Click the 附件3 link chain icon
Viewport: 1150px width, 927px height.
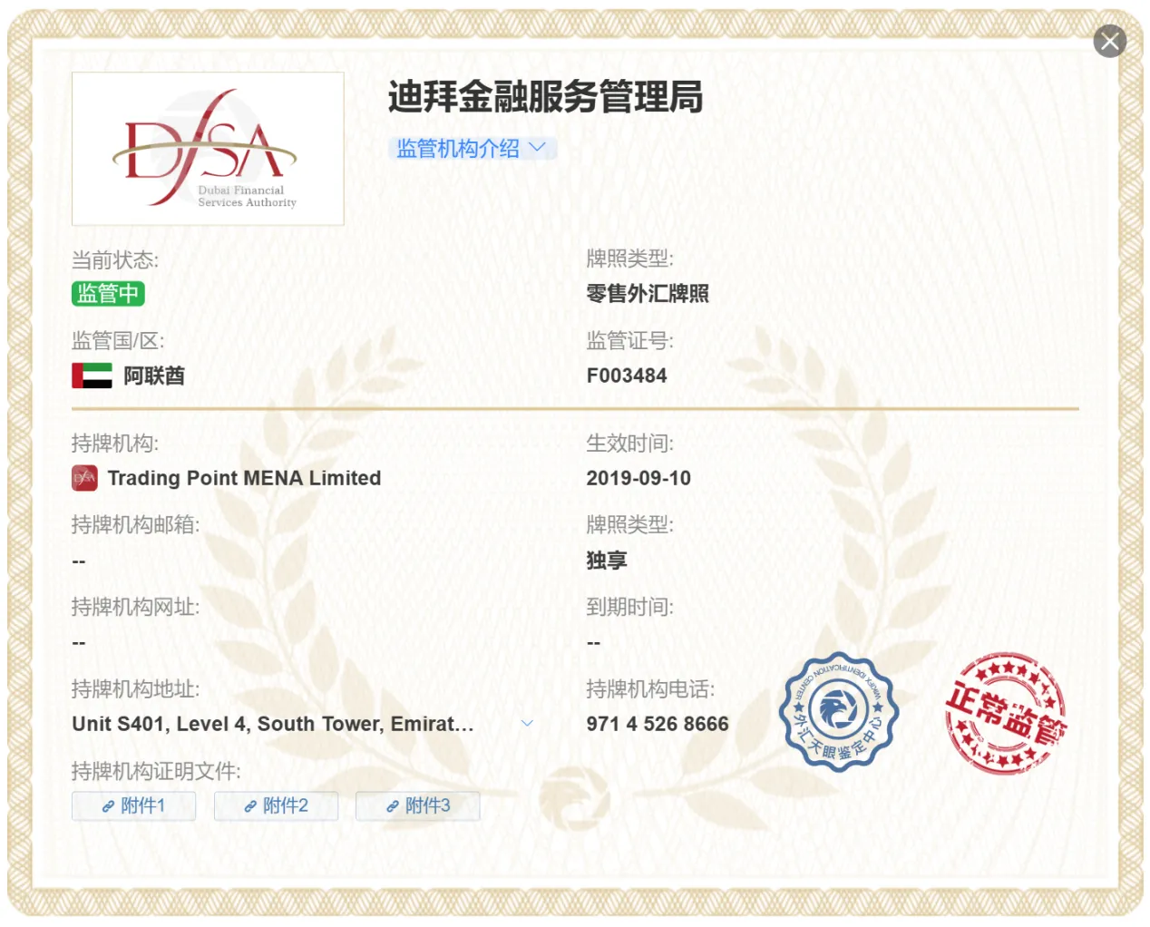[393, 806]
